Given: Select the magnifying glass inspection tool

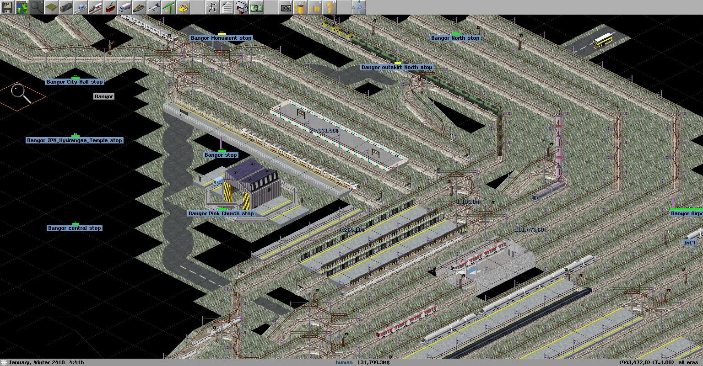Looking at the screenshot, I should click(37, 7).
